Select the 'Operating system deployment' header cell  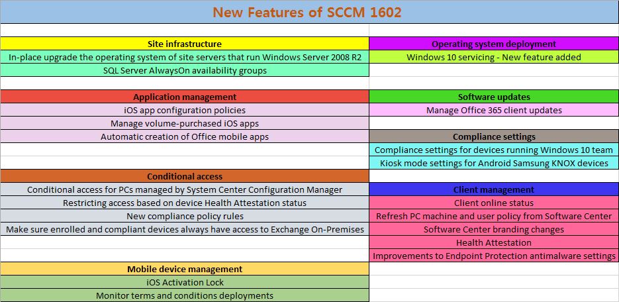[494, 44]
